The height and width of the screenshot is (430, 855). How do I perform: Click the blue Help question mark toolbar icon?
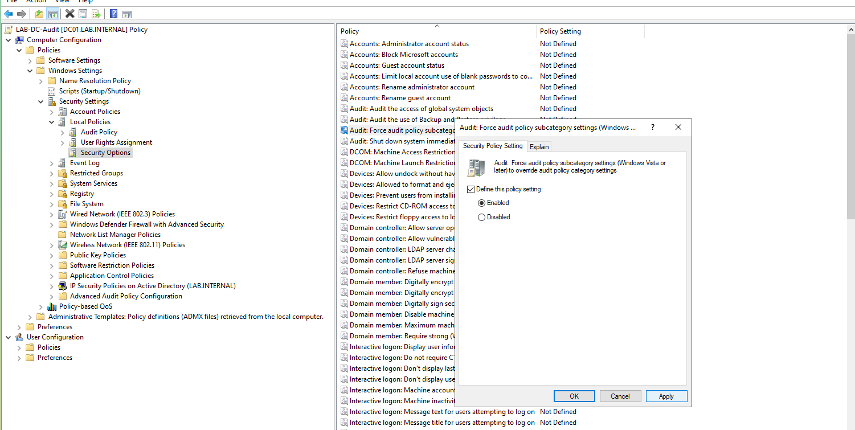tap(114, 14)
